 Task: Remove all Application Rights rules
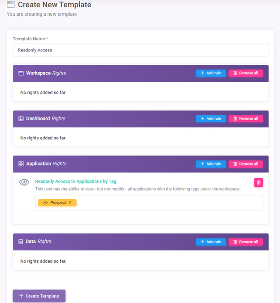click(245, 164)
